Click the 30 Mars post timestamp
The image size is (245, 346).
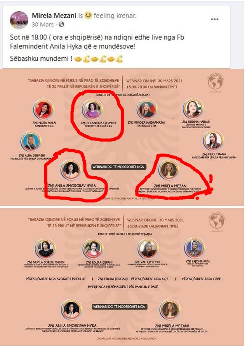43,24
